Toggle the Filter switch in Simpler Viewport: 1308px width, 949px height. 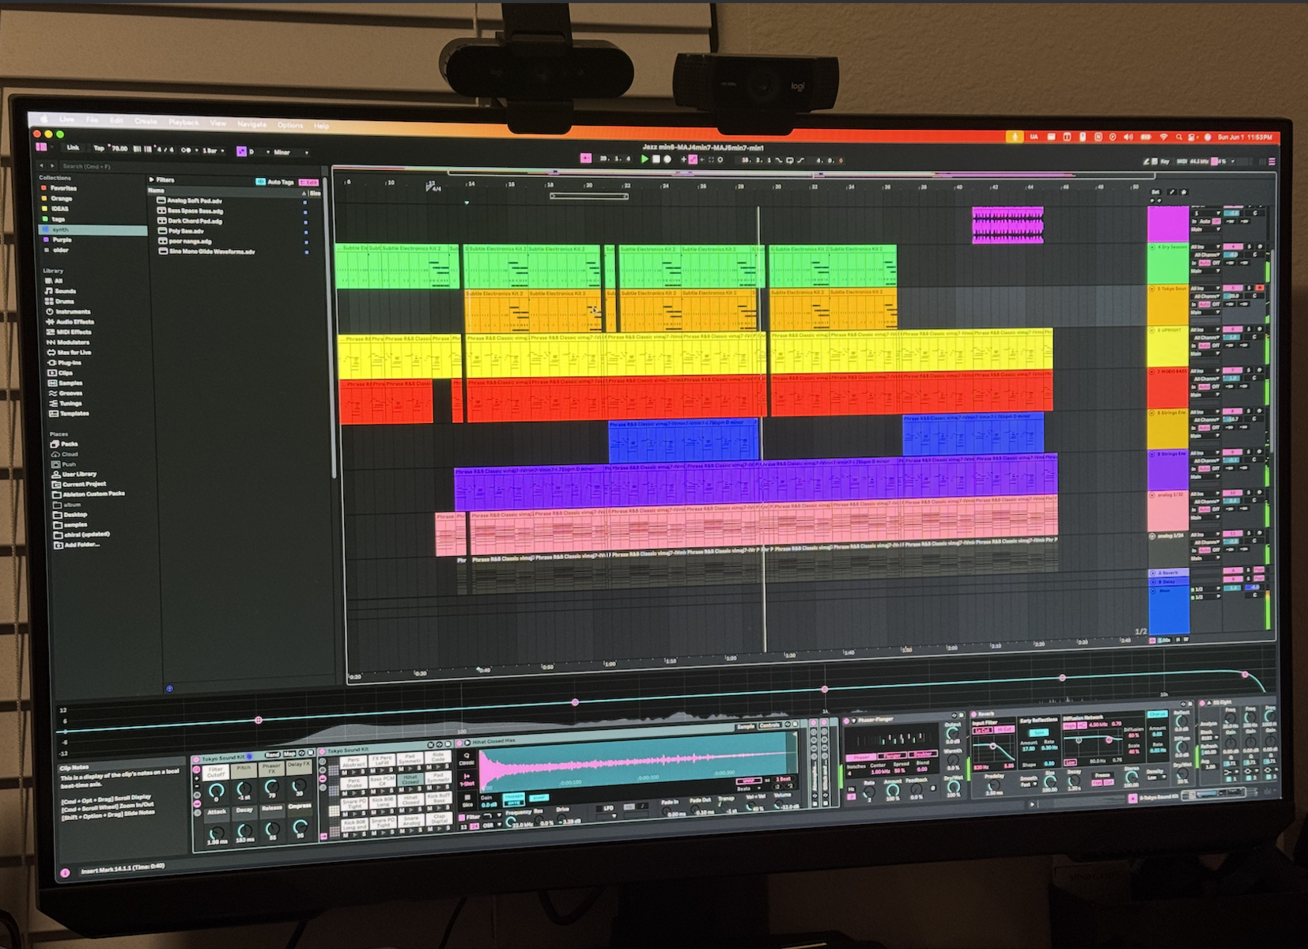point(462,817)
